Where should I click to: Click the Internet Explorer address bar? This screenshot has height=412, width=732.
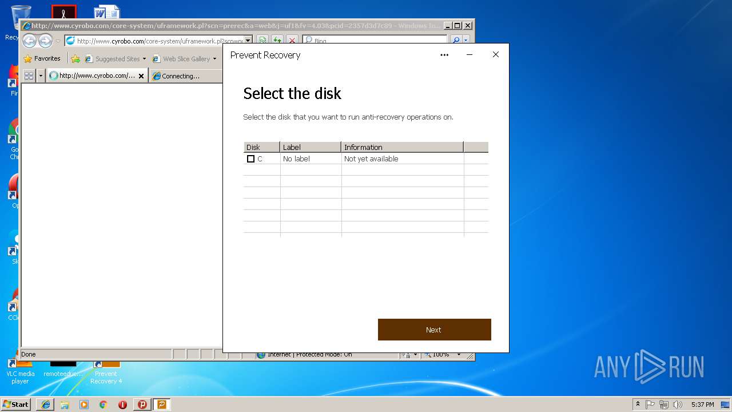[x=154, y=41]
